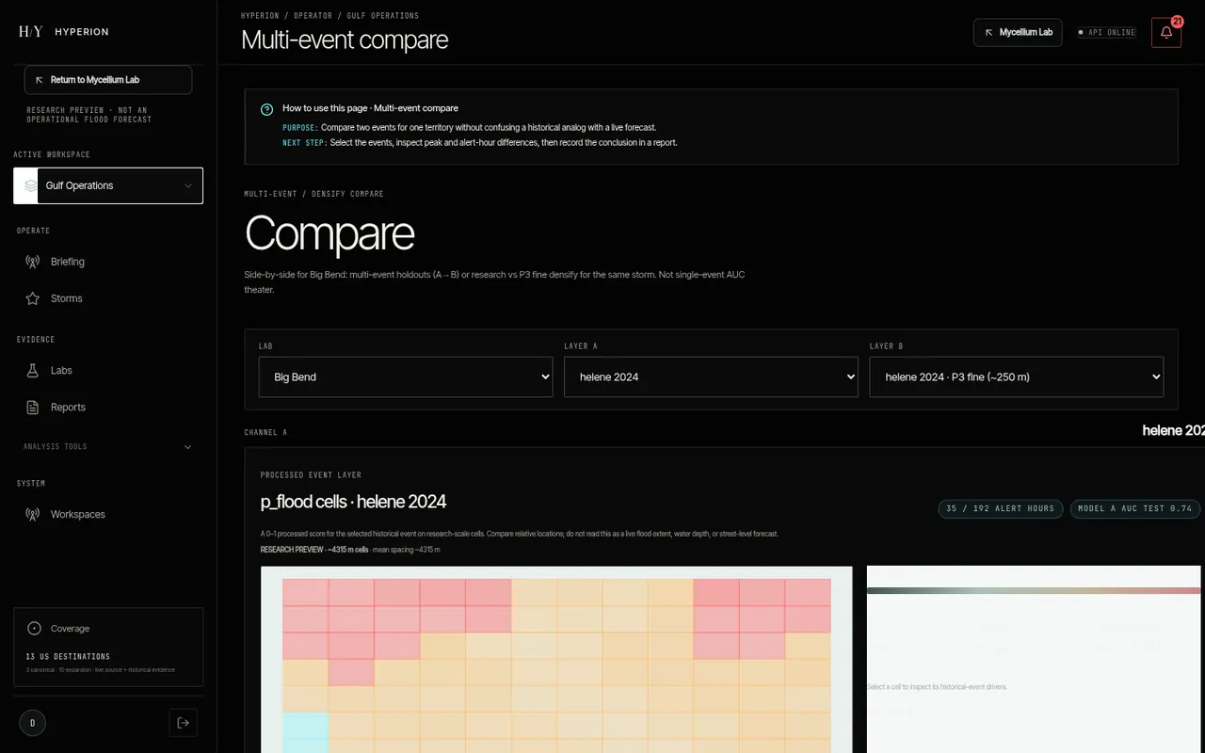Click the 'CHANNEL A' label

[265, 432]
